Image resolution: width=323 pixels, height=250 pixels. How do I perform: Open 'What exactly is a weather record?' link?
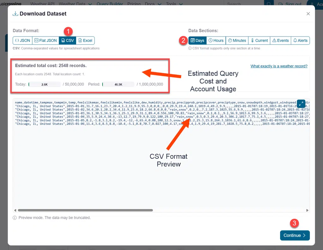click(x=279, y=66)
